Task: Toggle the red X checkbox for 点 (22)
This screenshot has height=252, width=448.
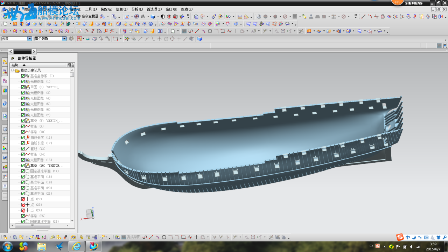Action: (x=23, y=199)
